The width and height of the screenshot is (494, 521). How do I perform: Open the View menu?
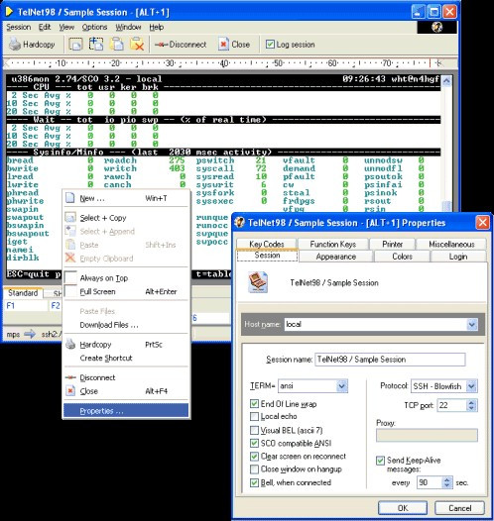[x=66, y=27]
